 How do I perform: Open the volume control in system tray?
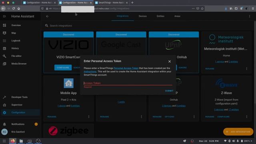point(234,141)
